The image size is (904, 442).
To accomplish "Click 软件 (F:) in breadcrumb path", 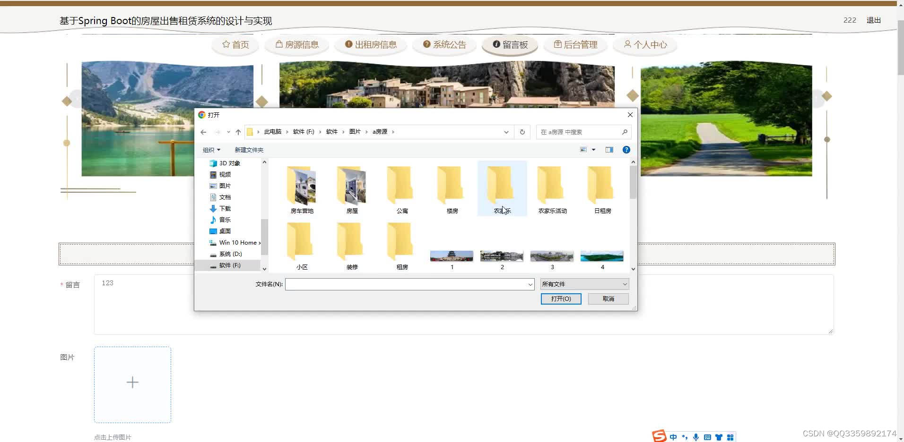I will point(304,132).
